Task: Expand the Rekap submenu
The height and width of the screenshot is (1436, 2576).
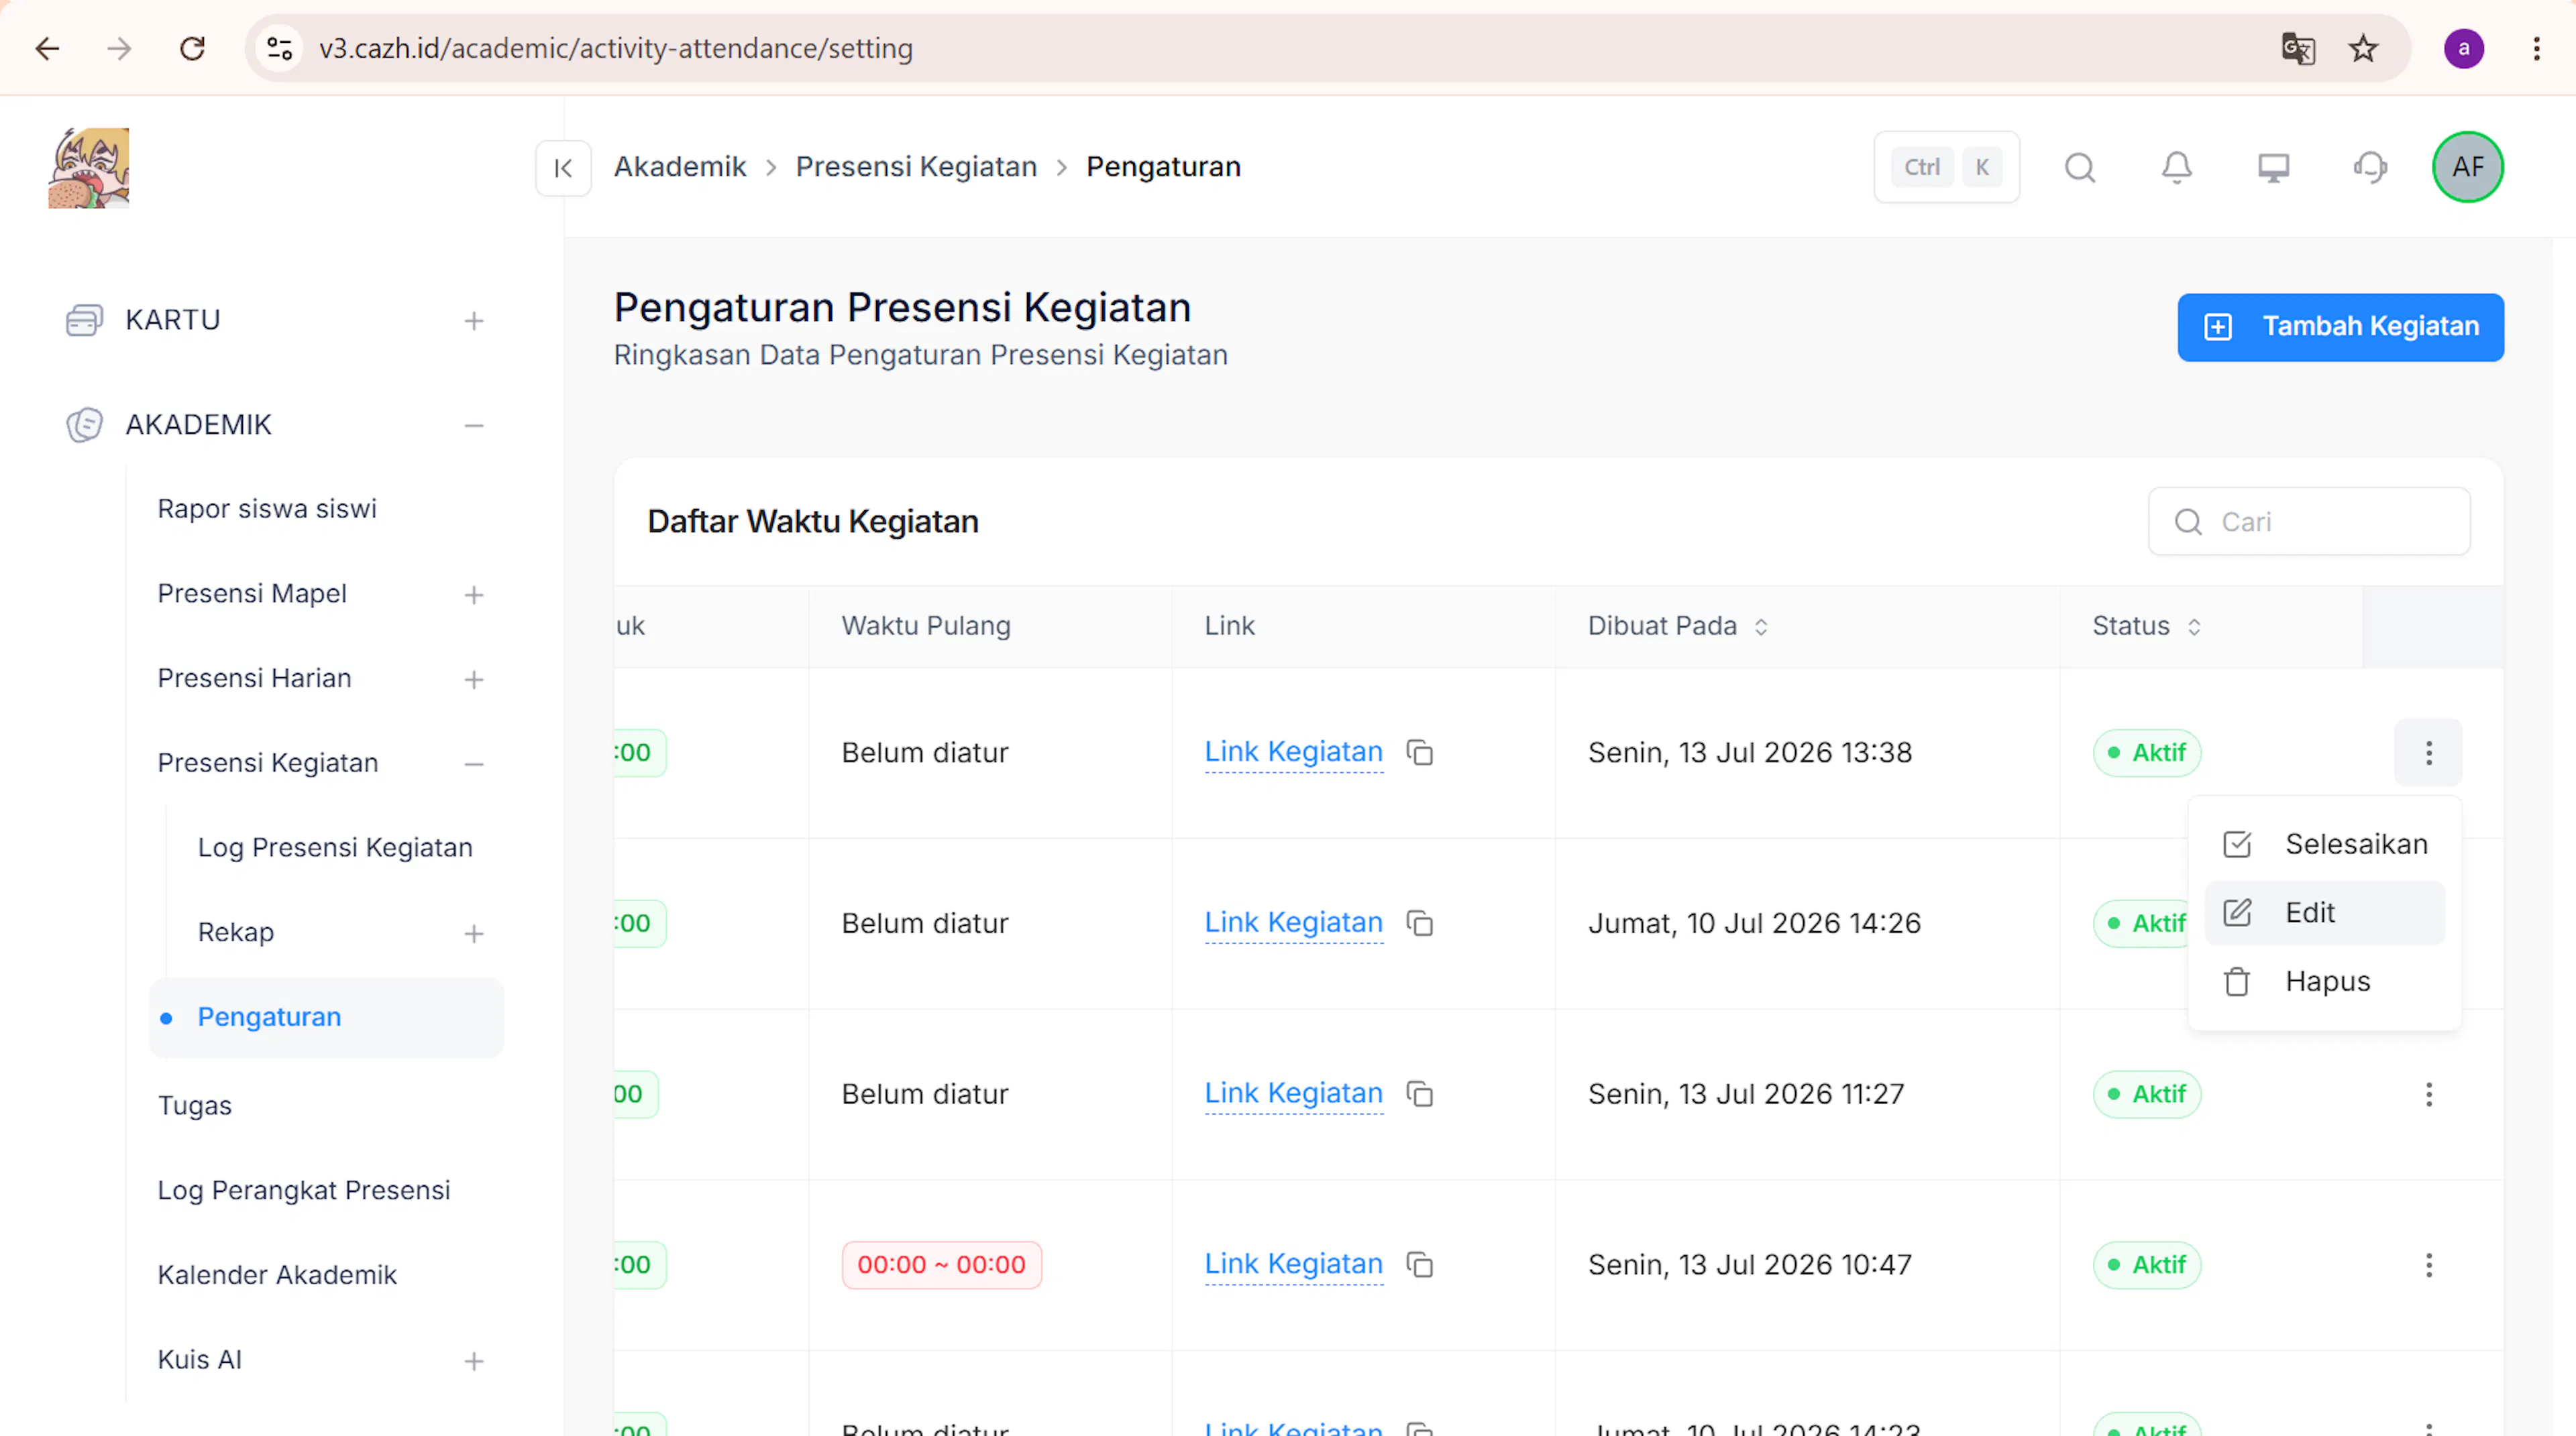Action: 474,933
